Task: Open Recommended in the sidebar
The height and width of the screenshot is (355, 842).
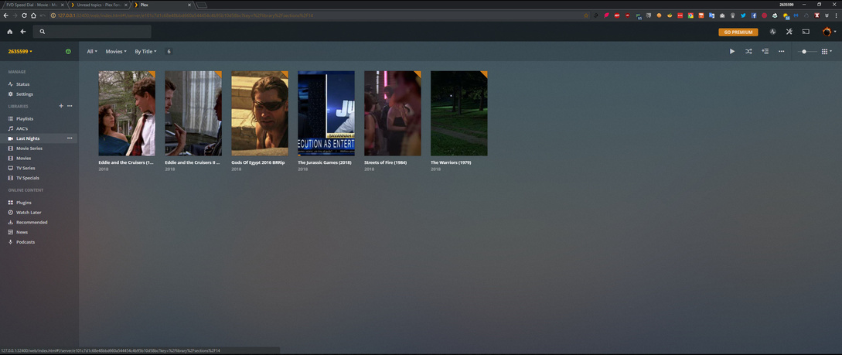Action: 39,222
